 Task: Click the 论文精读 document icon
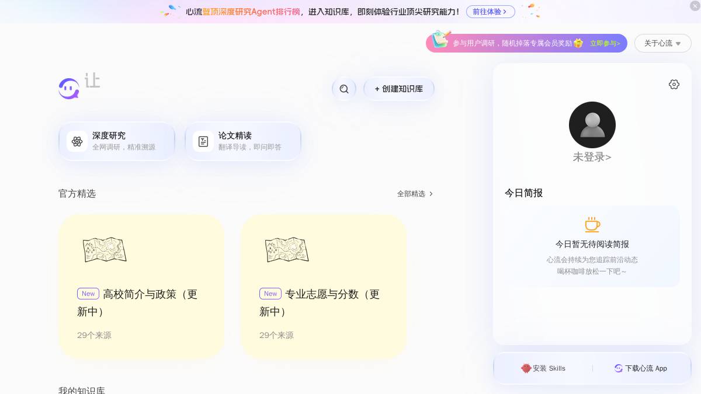(203, 141)
